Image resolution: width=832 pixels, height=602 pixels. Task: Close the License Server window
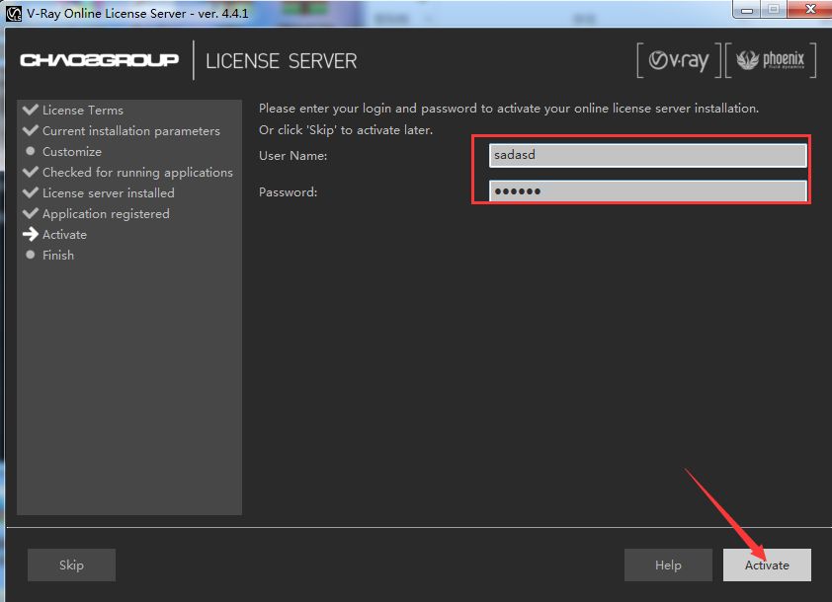[x=809, y=10]
